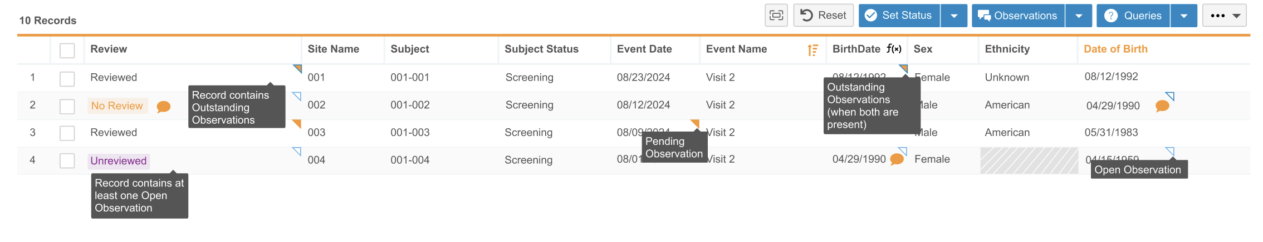Open the more options ellipsis menu
The width and height of the screenshot is (1263, 242).
(1224, 16)
